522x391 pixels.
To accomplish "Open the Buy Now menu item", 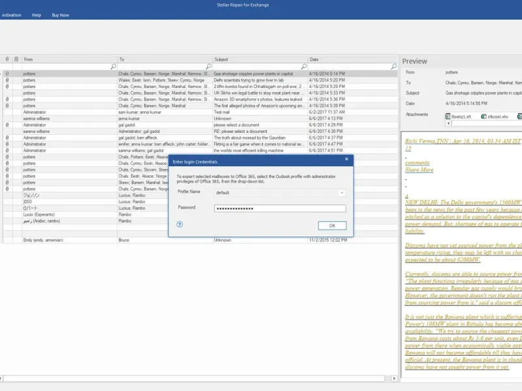I will [x=60, y=15].
